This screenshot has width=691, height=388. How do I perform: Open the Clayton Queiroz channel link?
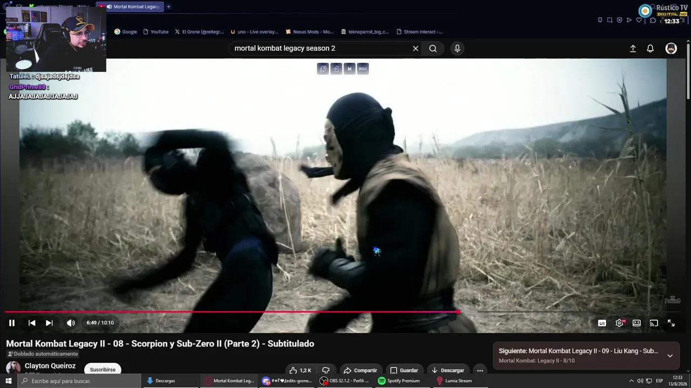pyautogui.click(x=50, y=366)
